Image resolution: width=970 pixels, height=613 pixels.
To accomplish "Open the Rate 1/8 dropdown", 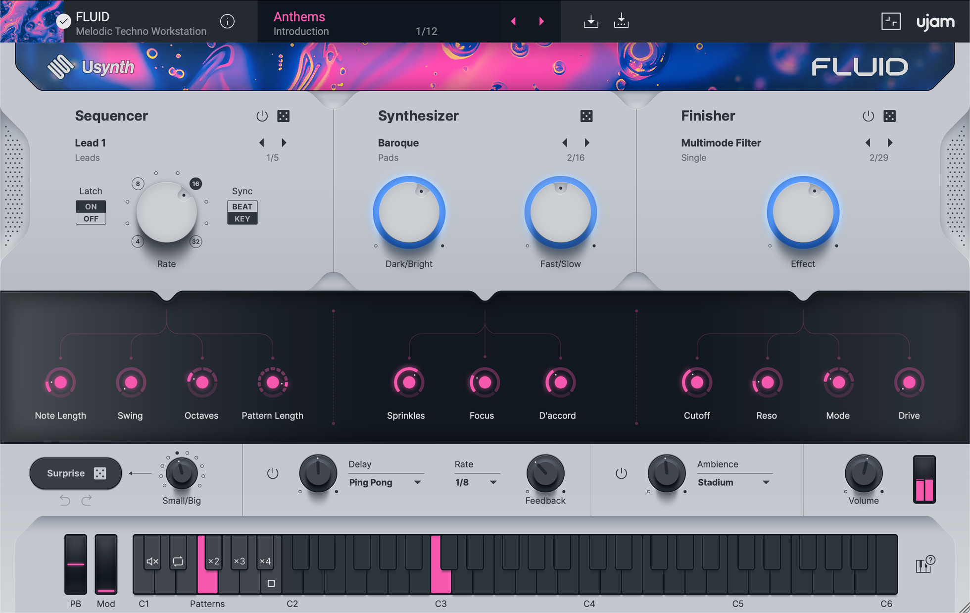I will point(475,482).
